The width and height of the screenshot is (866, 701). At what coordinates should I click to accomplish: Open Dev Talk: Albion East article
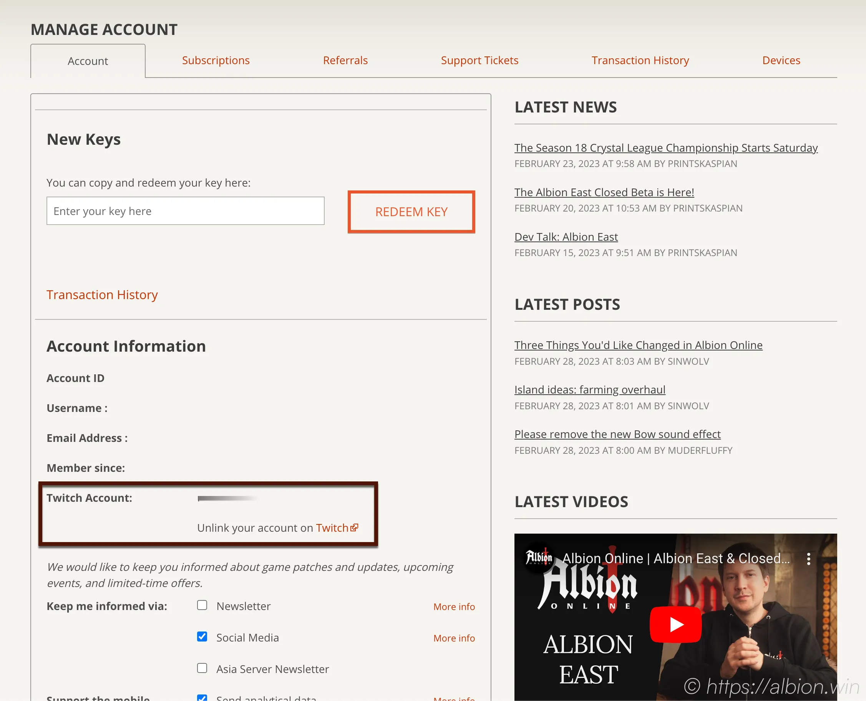pyautogui.click(x=566, y=237)
